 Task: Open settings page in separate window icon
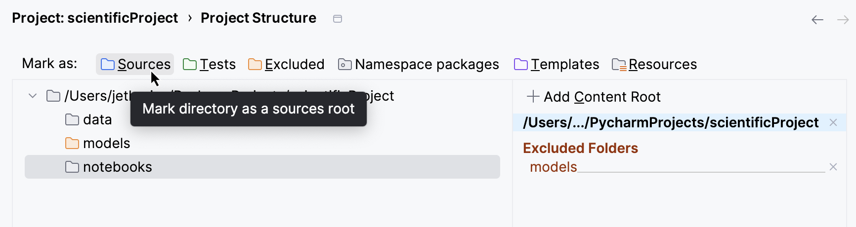point(338,19)
